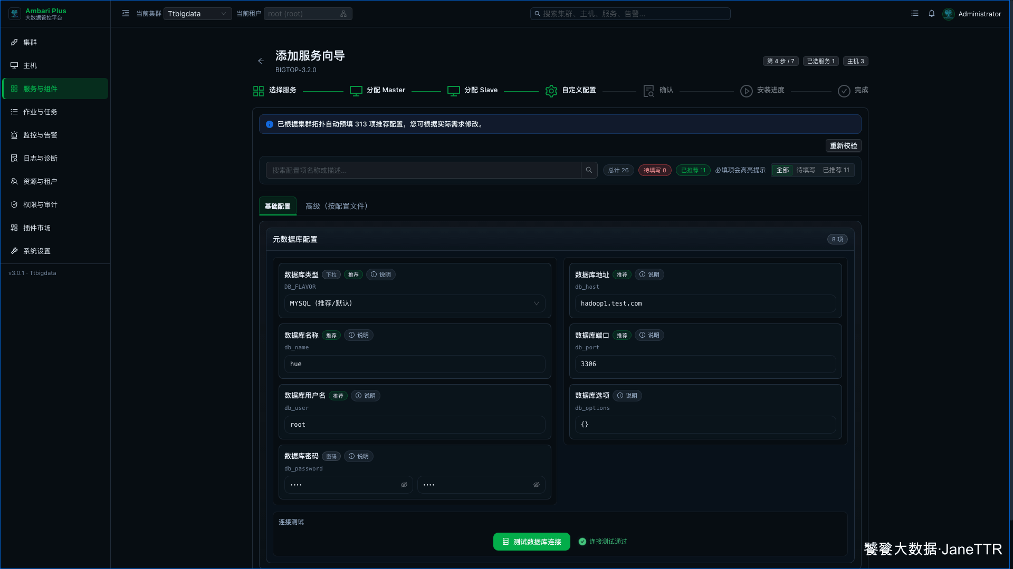The height and width of the screenshot is (569, 1013).
Task: Collapse the sidebar with menu fold icon
Action: pos(126,14)
